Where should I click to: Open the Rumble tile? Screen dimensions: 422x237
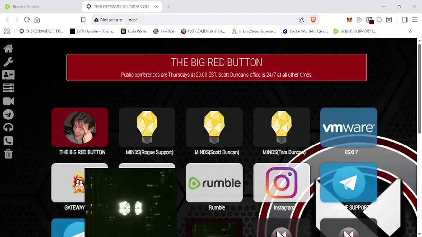click(x=214, y=183)
